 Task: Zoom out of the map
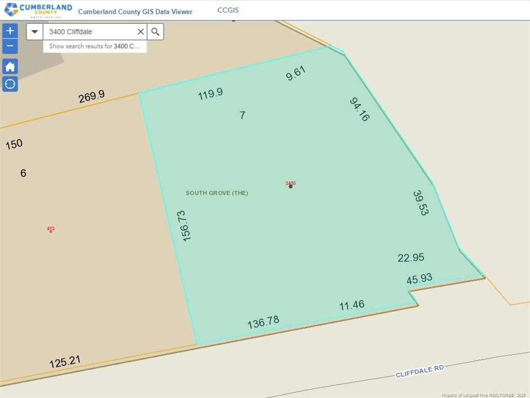10,47
